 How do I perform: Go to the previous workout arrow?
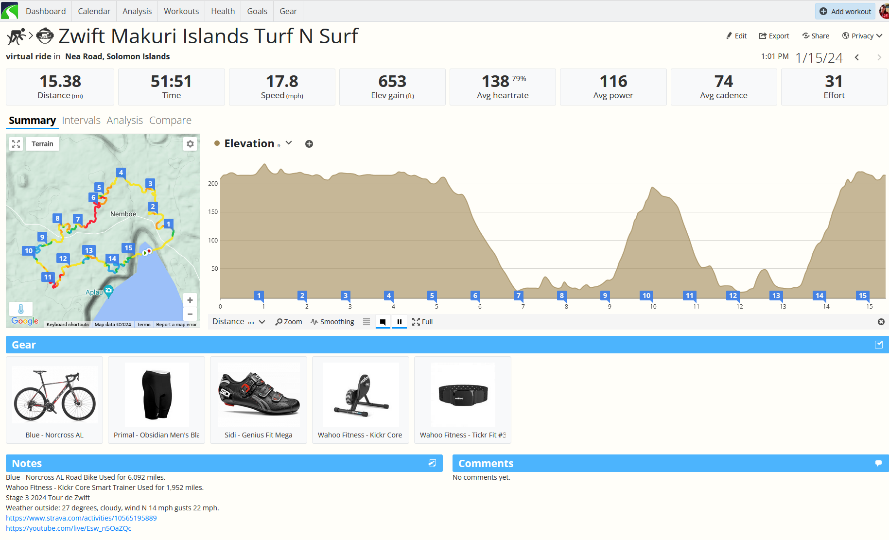(857, 57)
